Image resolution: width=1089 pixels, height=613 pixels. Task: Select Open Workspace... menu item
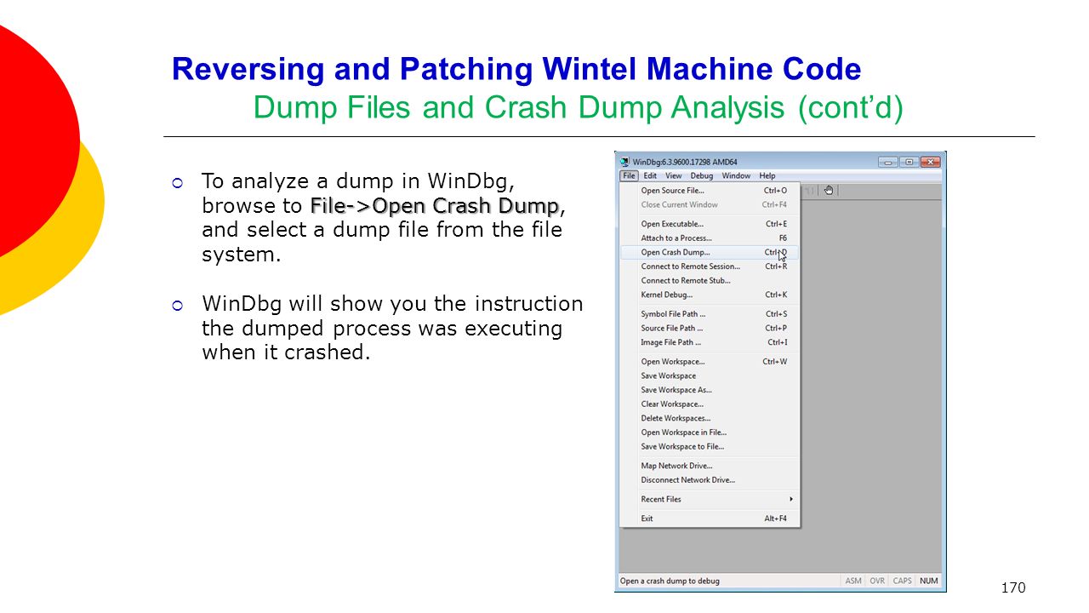[x=710, y=362]
